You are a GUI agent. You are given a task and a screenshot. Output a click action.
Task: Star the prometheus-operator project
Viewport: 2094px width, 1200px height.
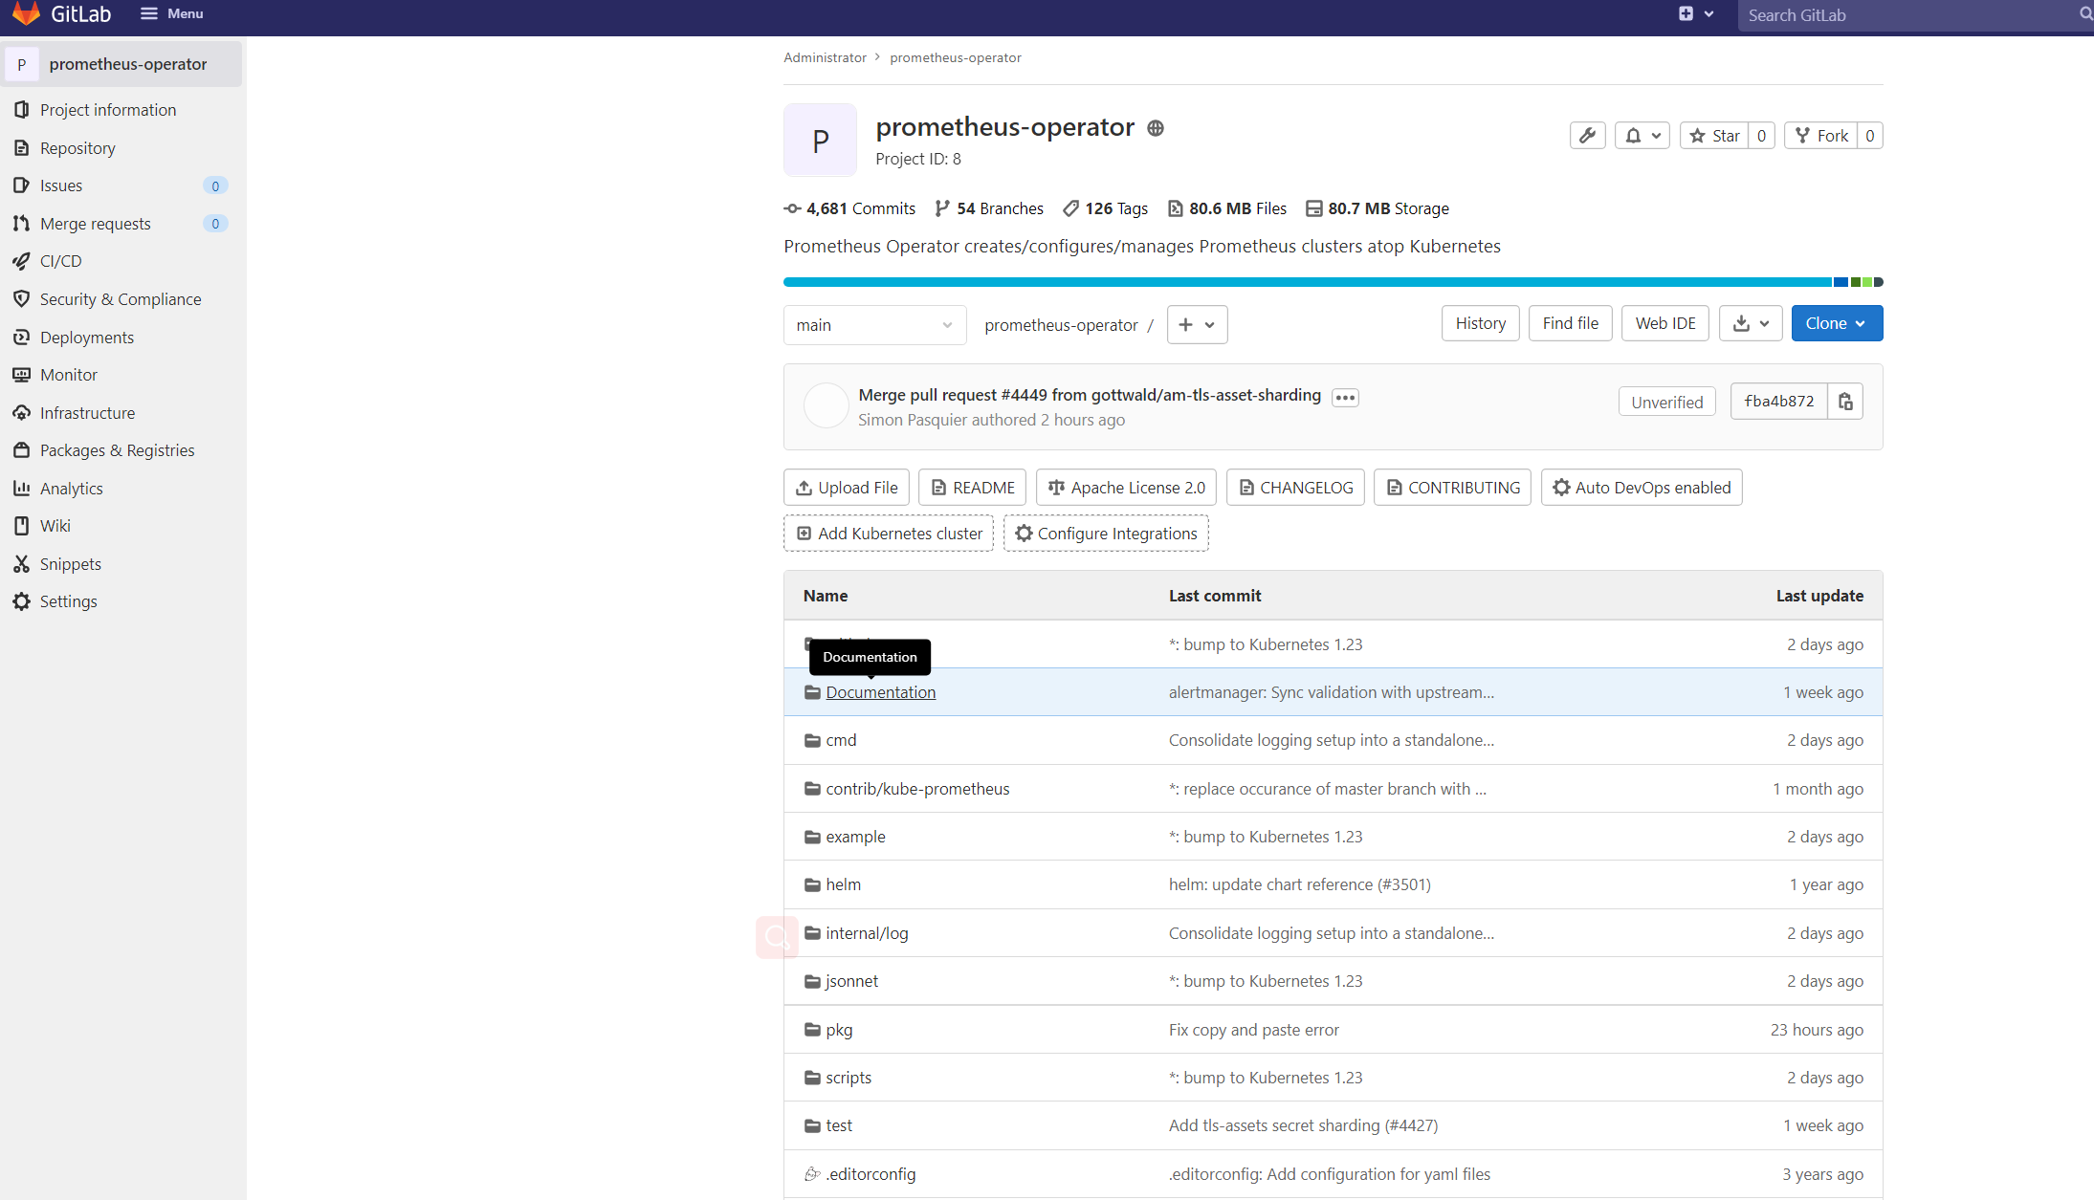[x=1714, y=136]
